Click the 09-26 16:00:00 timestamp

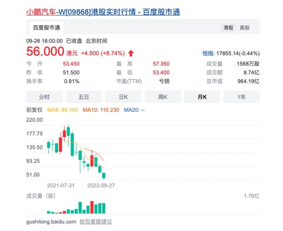tap(44, 41)
